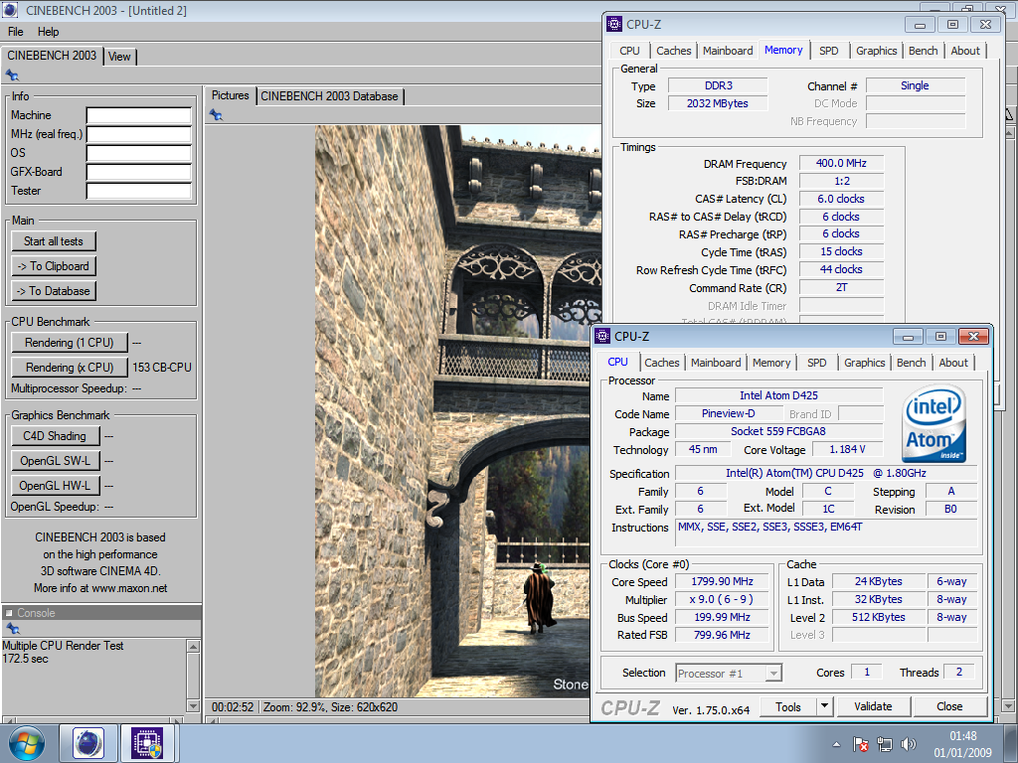Click the Windows Start orb

[x=26, y=743]
